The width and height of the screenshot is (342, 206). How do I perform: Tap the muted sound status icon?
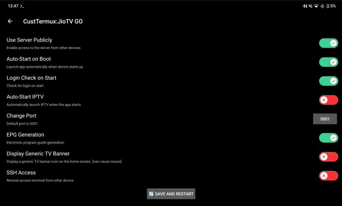coord(310,6)
